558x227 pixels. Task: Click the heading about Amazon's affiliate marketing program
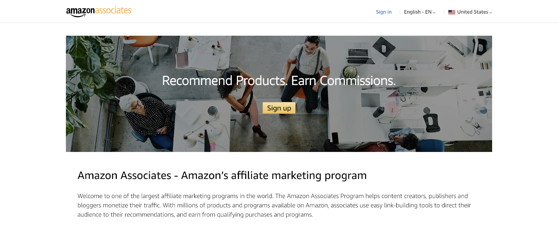click(222, 175)
